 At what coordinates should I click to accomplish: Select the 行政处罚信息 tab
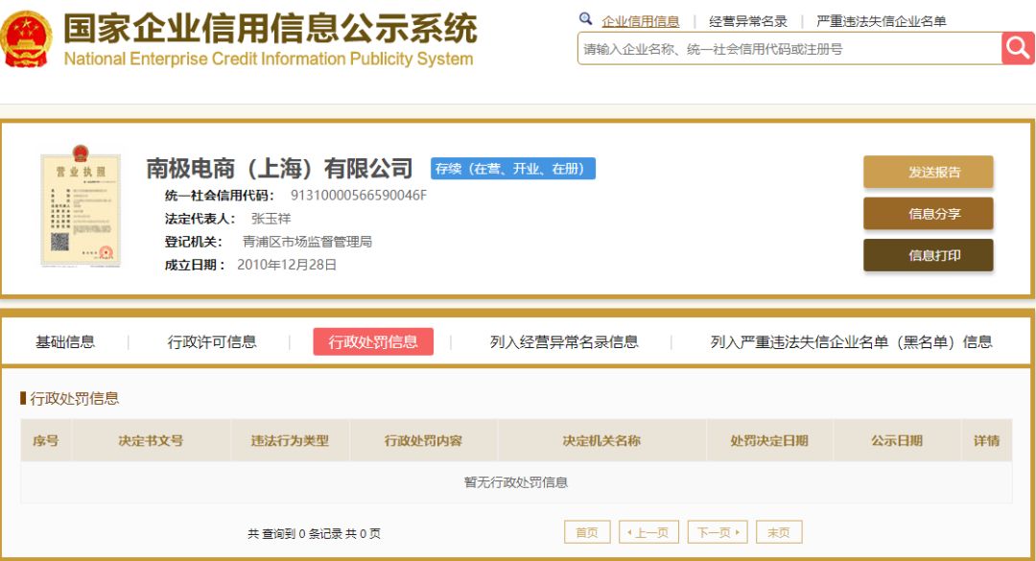[x=373, y=341]
